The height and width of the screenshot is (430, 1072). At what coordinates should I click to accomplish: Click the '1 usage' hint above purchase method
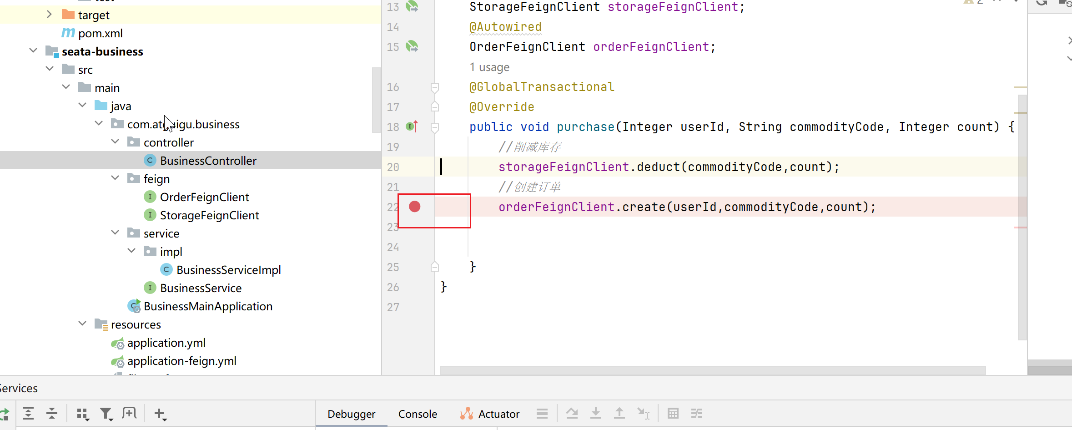point(489,67)
